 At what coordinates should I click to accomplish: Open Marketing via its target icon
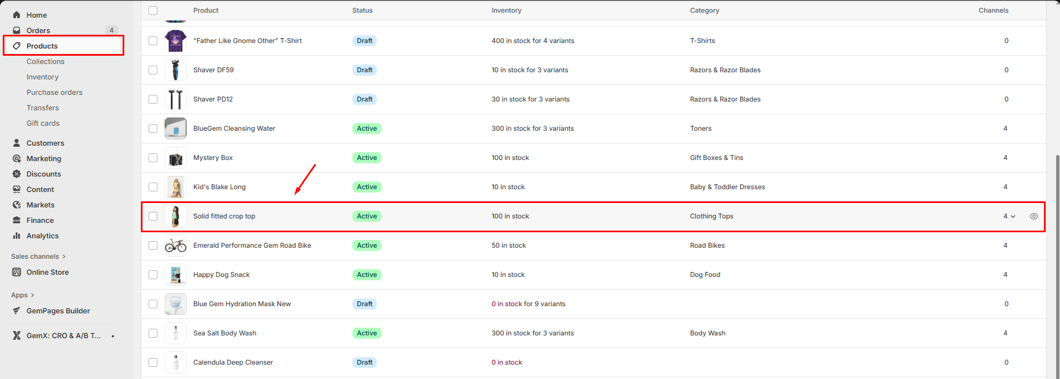(x=17, y=158)
